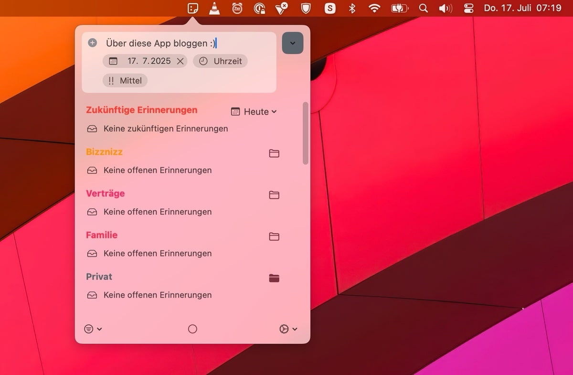
Task: Remove the 17.7.2025 date with X
Action: click(x=180, y=61)
